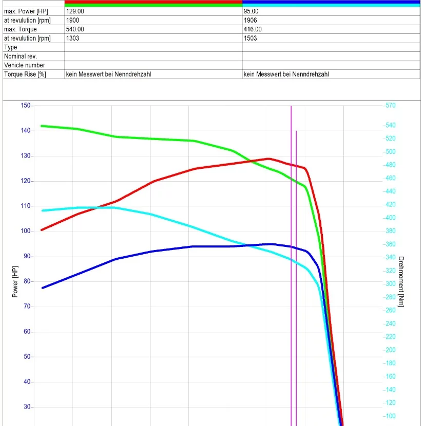Select the 95.00 max power cell
The width and height of the screenshot is (422, 426).
click(331, 11)
